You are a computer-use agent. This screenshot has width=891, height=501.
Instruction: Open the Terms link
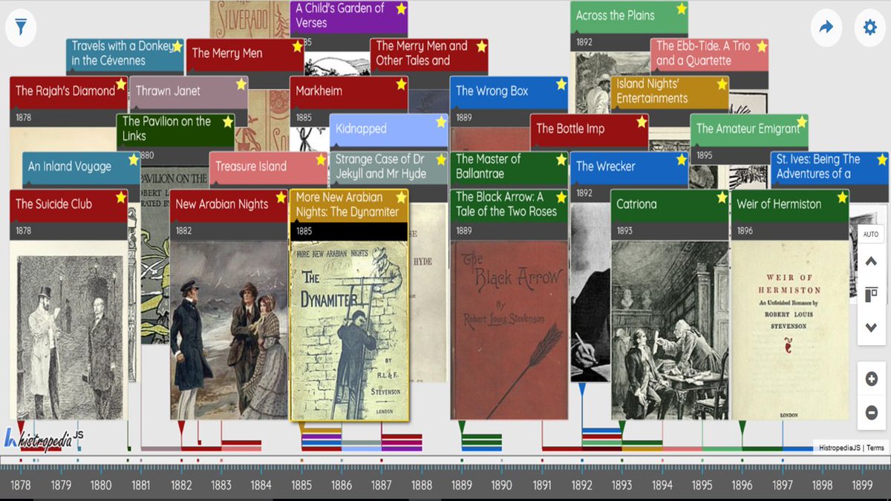click(875, 448)
